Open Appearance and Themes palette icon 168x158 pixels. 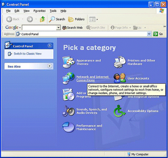pos(68,62)
